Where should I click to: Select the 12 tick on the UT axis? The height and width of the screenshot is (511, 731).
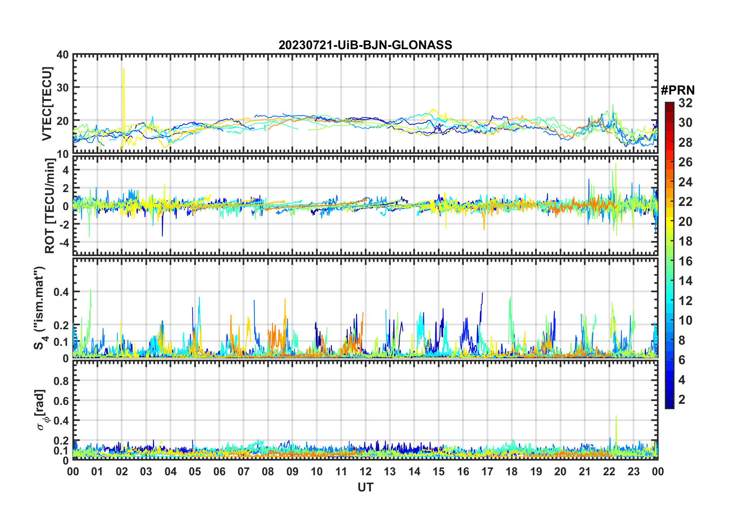(x=365, y=471)
